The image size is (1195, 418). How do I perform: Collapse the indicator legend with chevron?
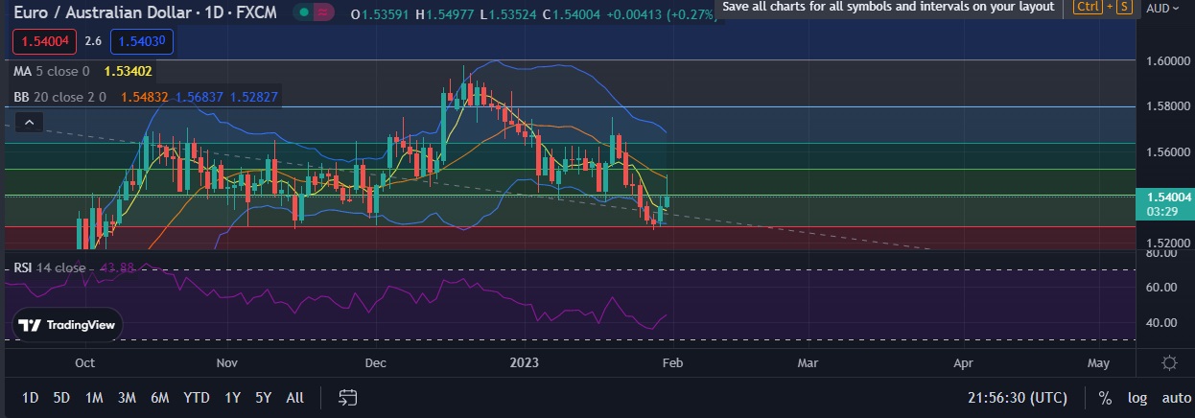point(28,122)
